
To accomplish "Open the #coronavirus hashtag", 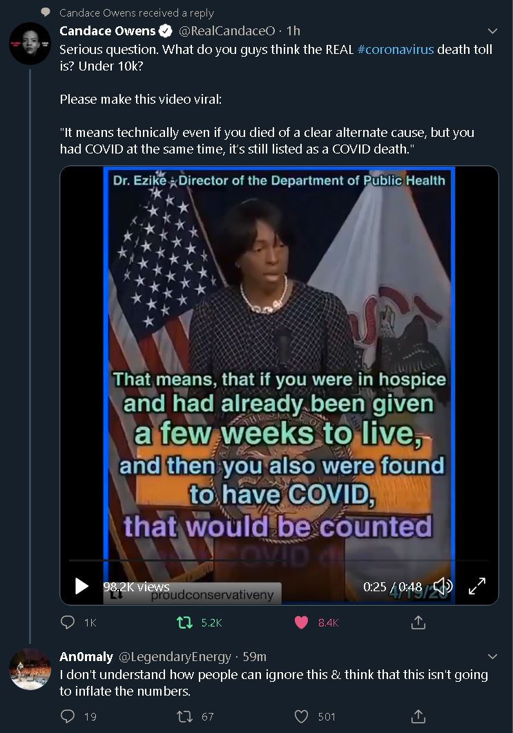I will coord(396,50).
